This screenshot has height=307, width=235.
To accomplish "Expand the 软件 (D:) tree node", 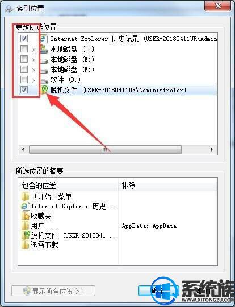I will tap(33, 80).
